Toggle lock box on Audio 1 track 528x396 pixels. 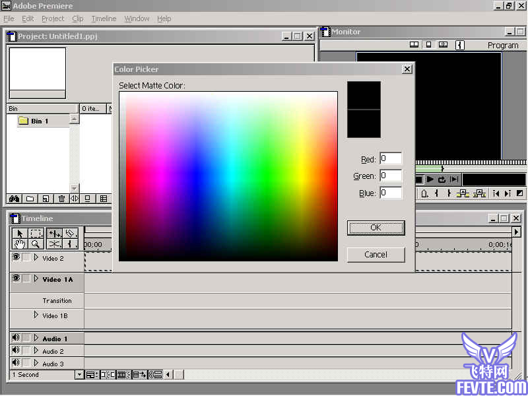point(26,338)
